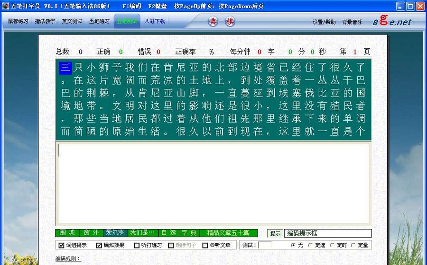427x265 pixels.
Task: Click the app icon in the title bar
Action: [x=5, y=6]
